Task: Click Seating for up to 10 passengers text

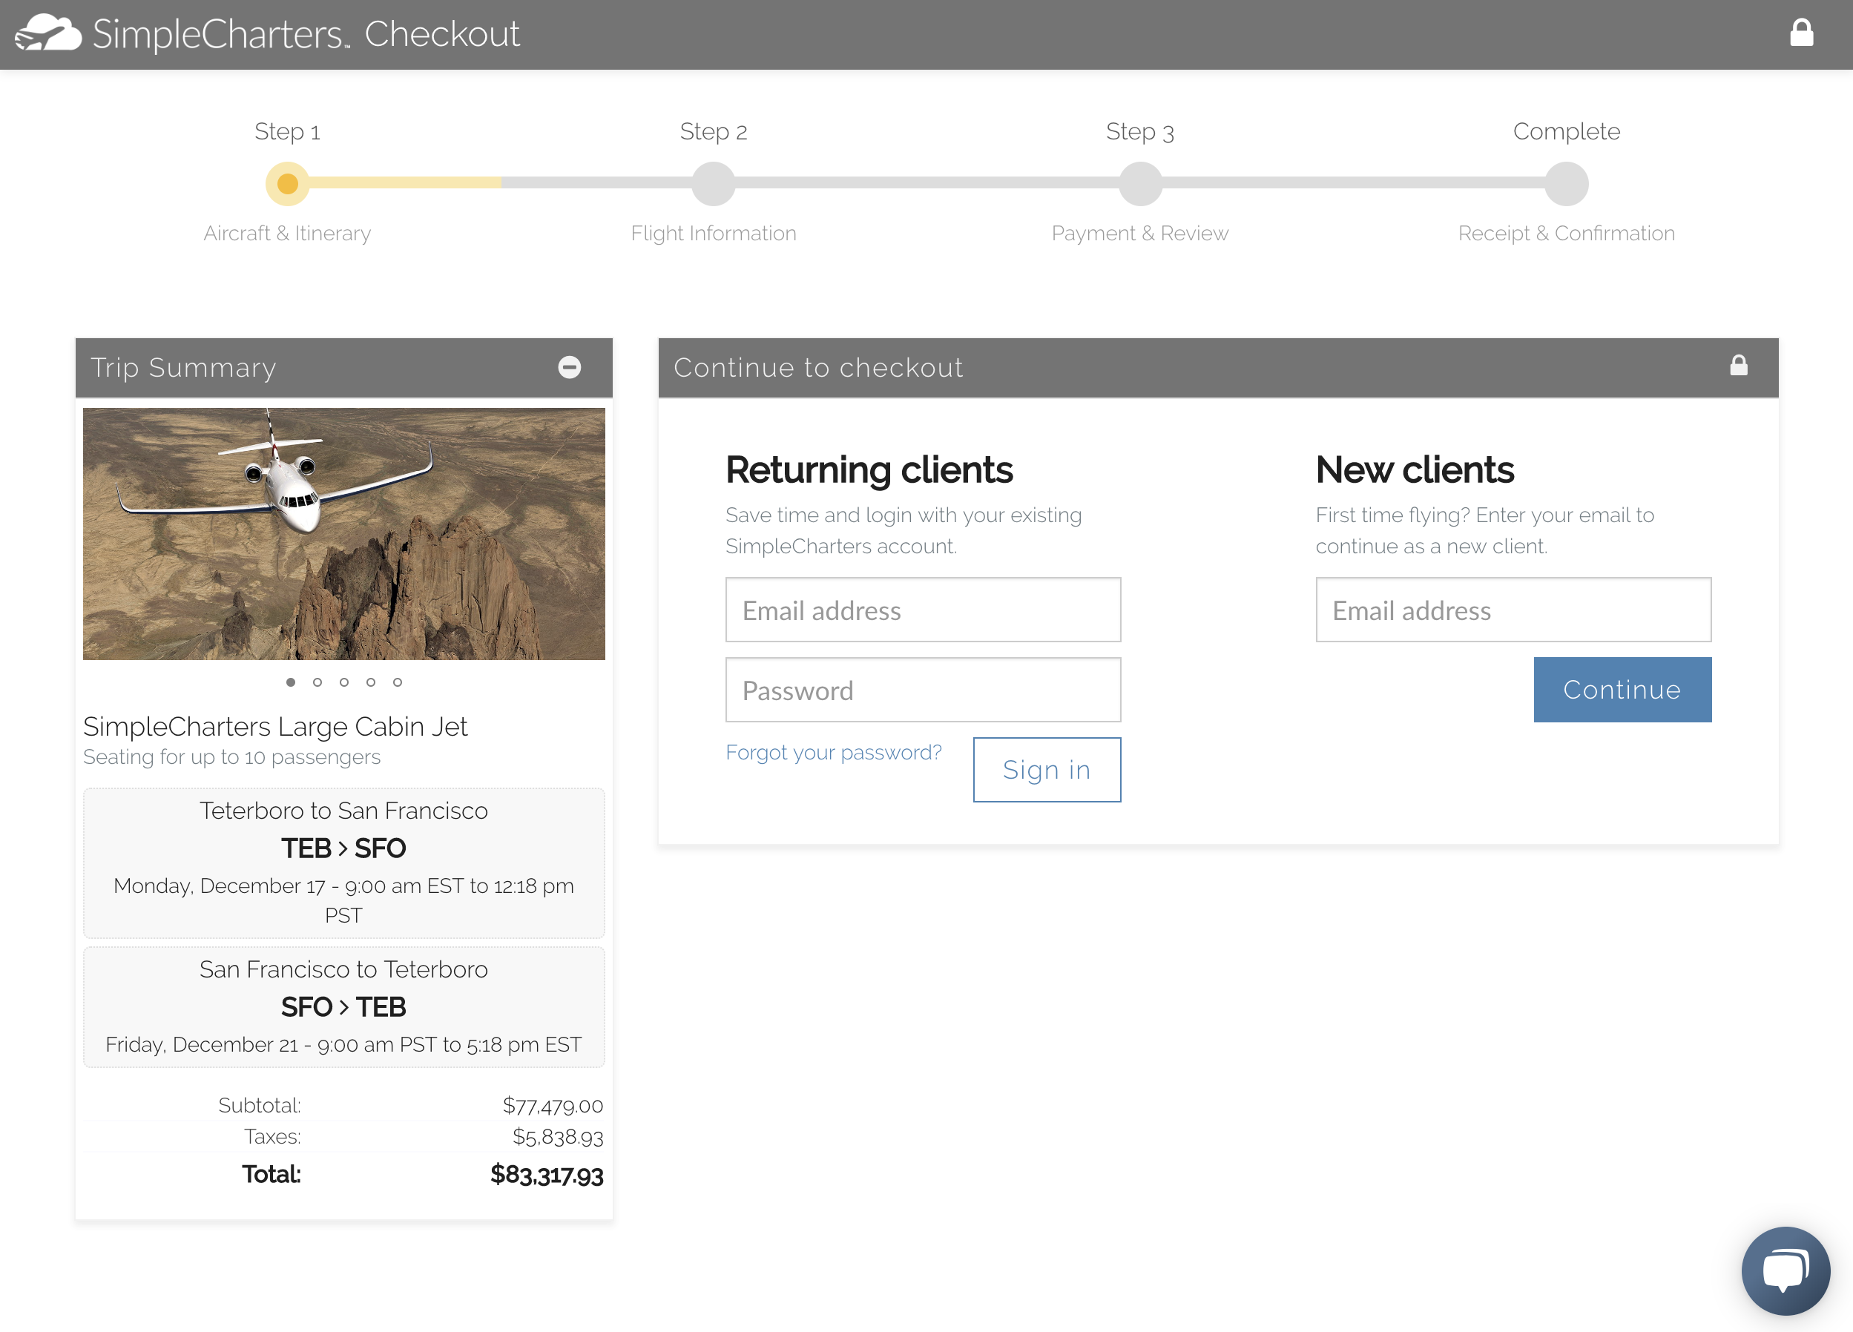Action: pos(232,757)
